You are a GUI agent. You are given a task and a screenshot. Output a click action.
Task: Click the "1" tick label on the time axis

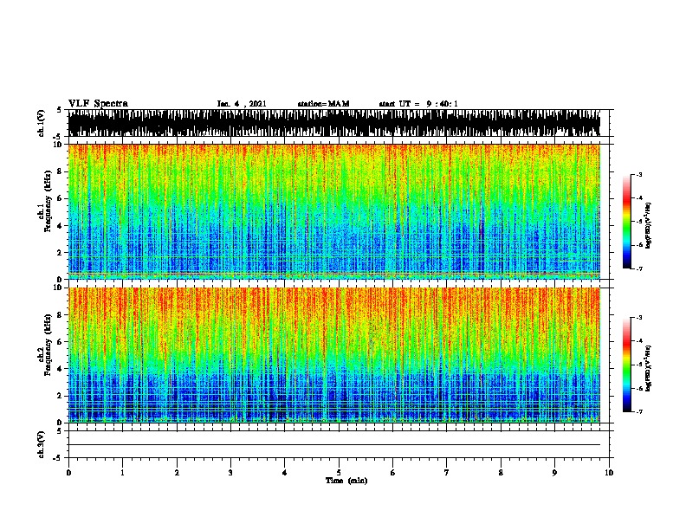click(122, 472)
